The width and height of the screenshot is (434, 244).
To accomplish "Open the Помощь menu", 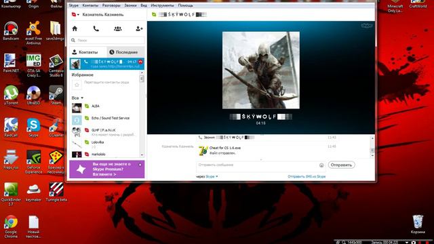I will pos(185,5).
